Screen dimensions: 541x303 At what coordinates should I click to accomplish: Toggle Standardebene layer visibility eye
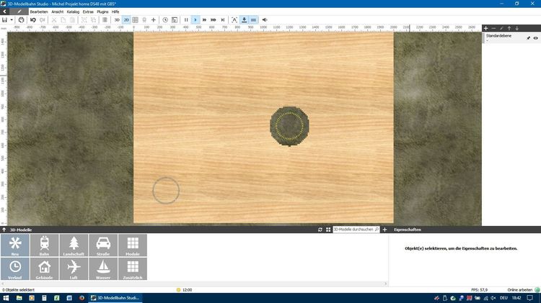click(535, 38)
